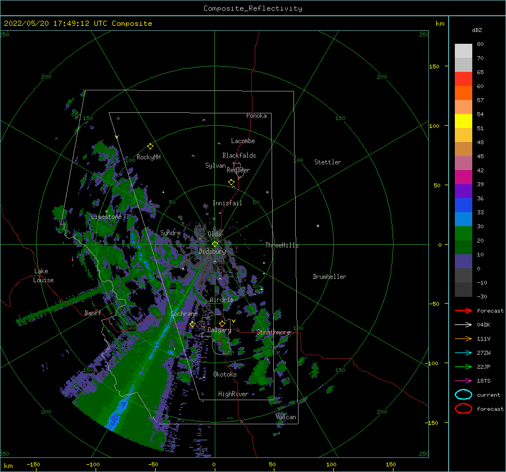Click the 10 dBZ purple-blue swatch
The width and height of the screenshot is (506, 472).
[x=463, y=262]
